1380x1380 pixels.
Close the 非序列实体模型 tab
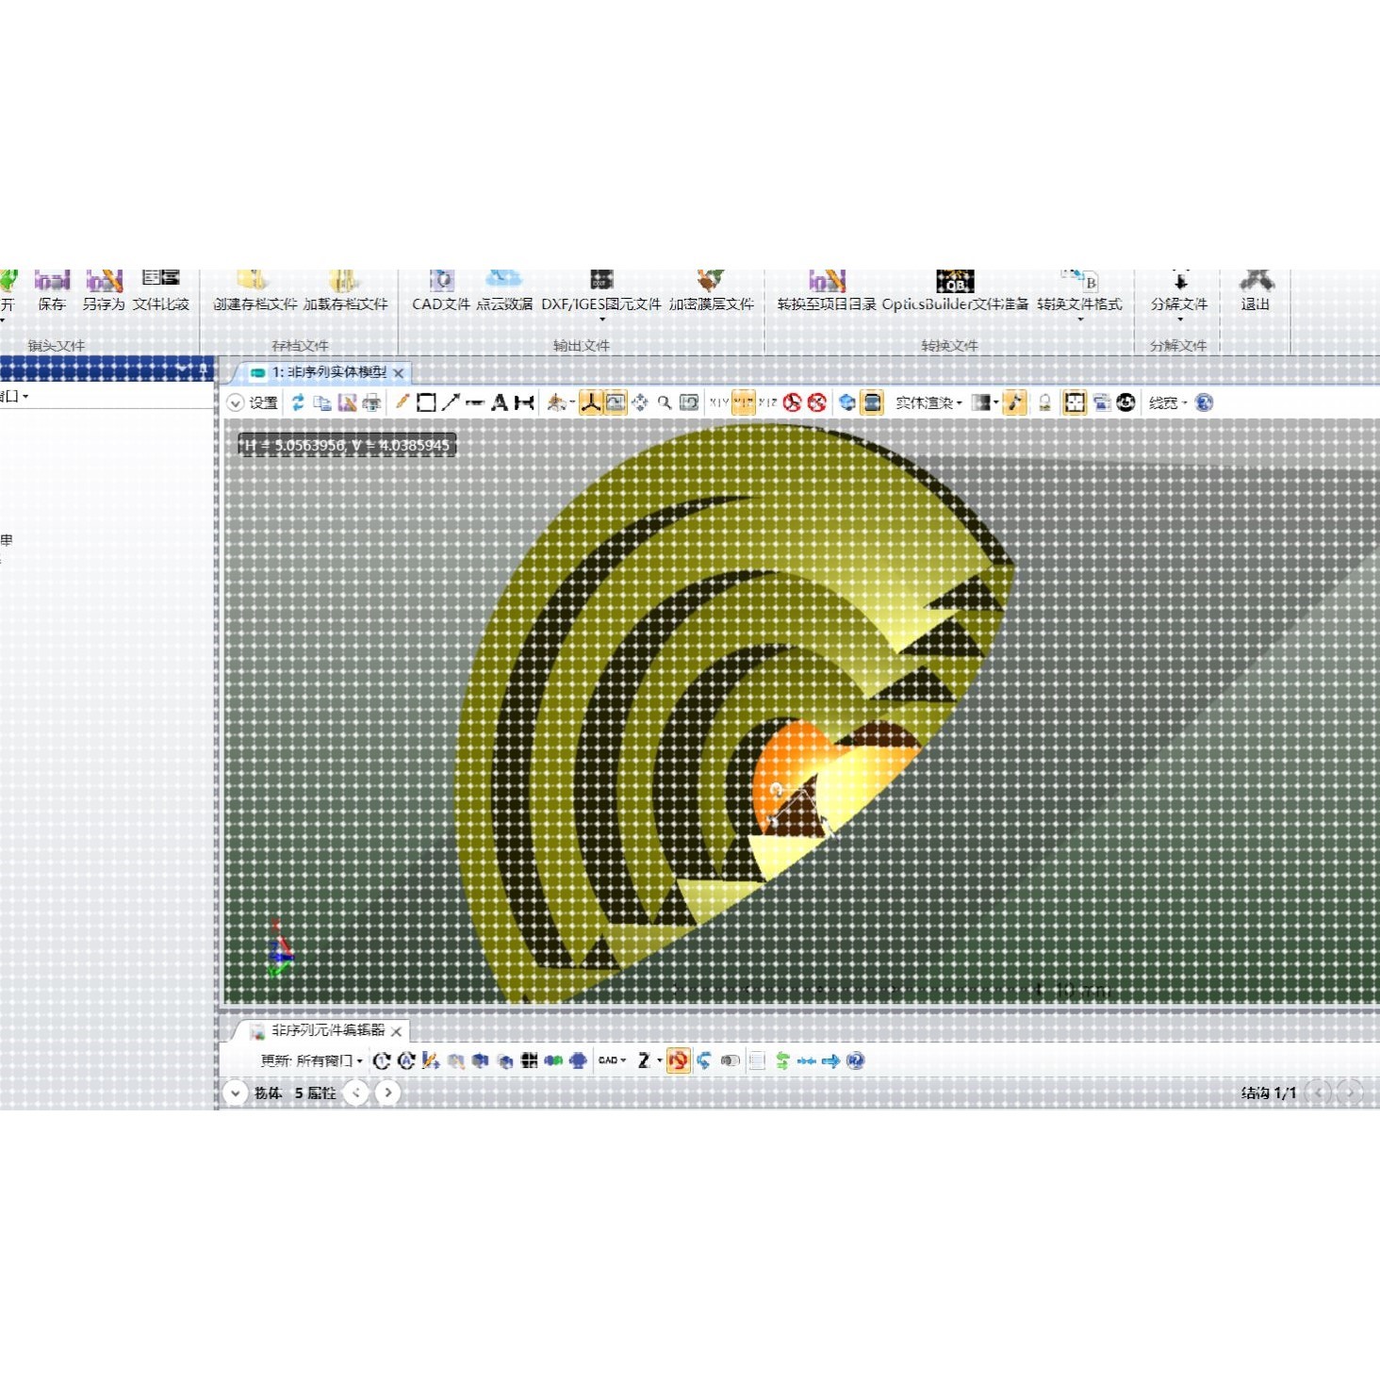(399, 373)
